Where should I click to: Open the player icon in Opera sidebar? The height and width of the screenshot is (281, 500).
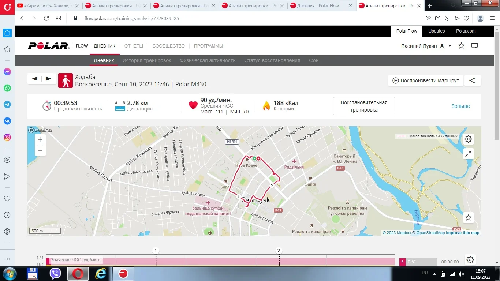(x=7, y=160)
